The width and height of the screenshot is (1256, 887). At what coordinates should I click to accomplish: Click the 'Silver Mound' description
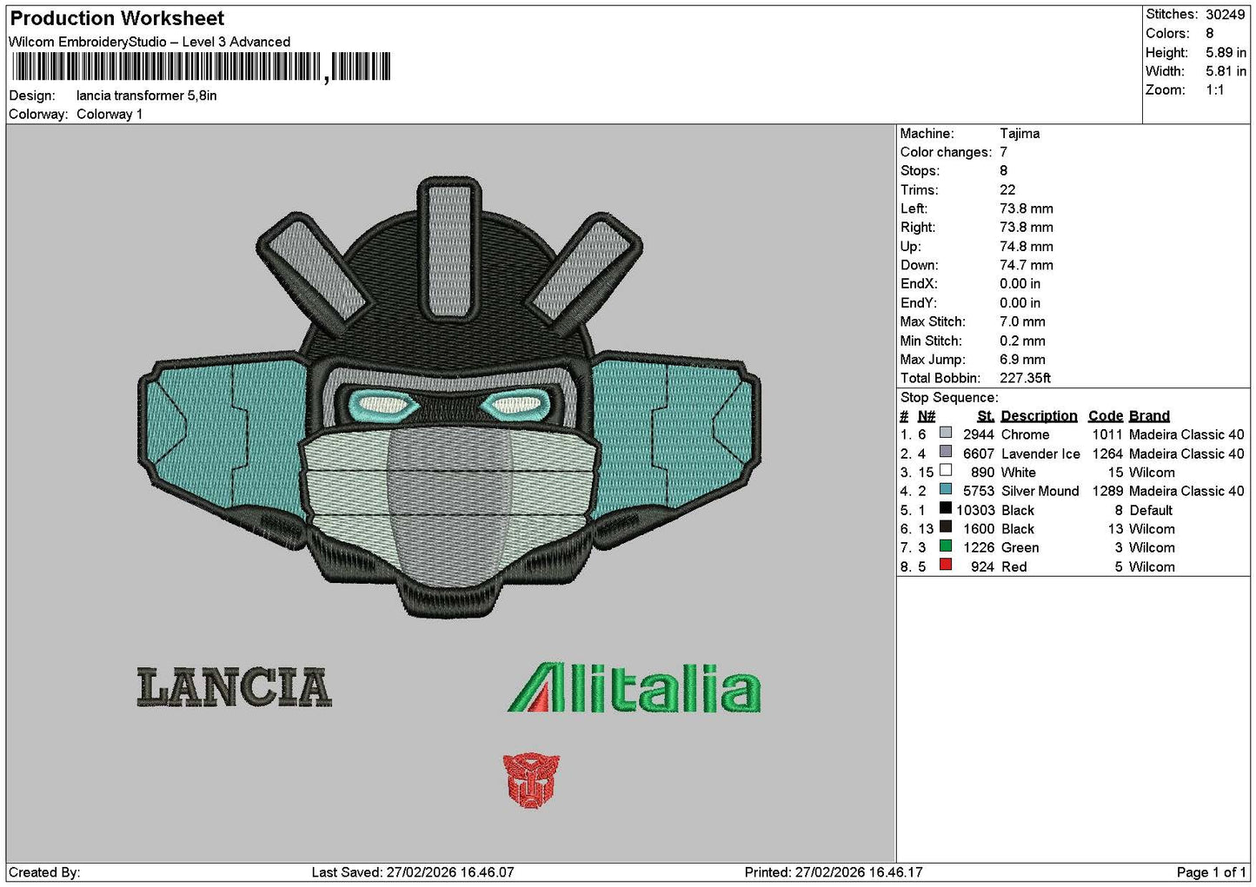1040,492
